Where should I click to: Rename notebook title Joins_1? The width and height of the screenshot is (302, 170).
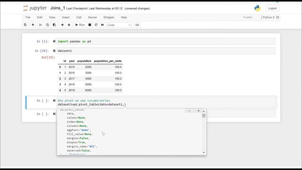click(x=58, y=8)
